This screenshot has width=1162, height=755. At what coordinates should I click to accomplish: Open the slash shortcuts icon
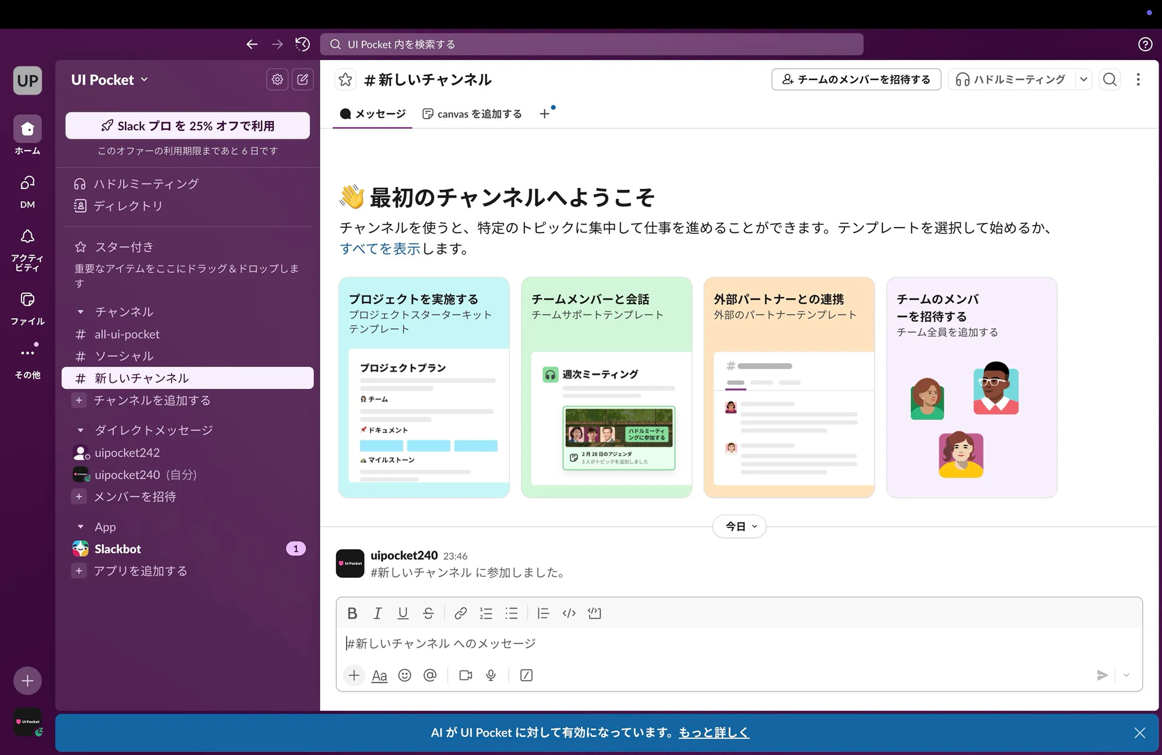pos(526,676)
